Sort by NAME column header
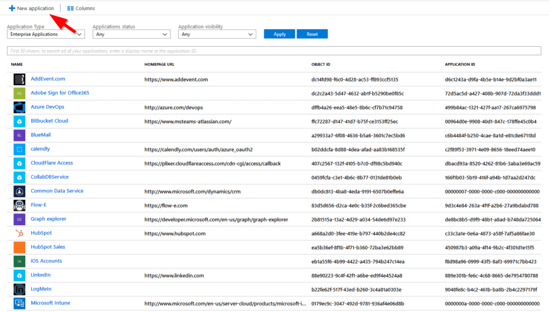The height and width of the screenshot is (312, 549). tap(17, 64)
